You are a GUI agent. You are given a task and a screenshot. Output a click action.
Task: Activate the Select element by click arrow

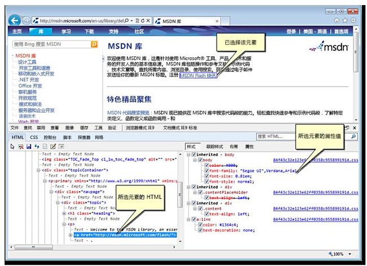click(12, 147)
